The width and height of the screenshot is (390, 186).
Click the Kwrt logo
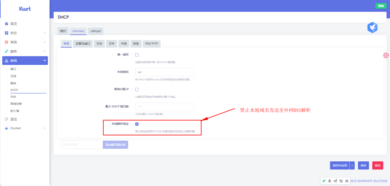(25, 9)
